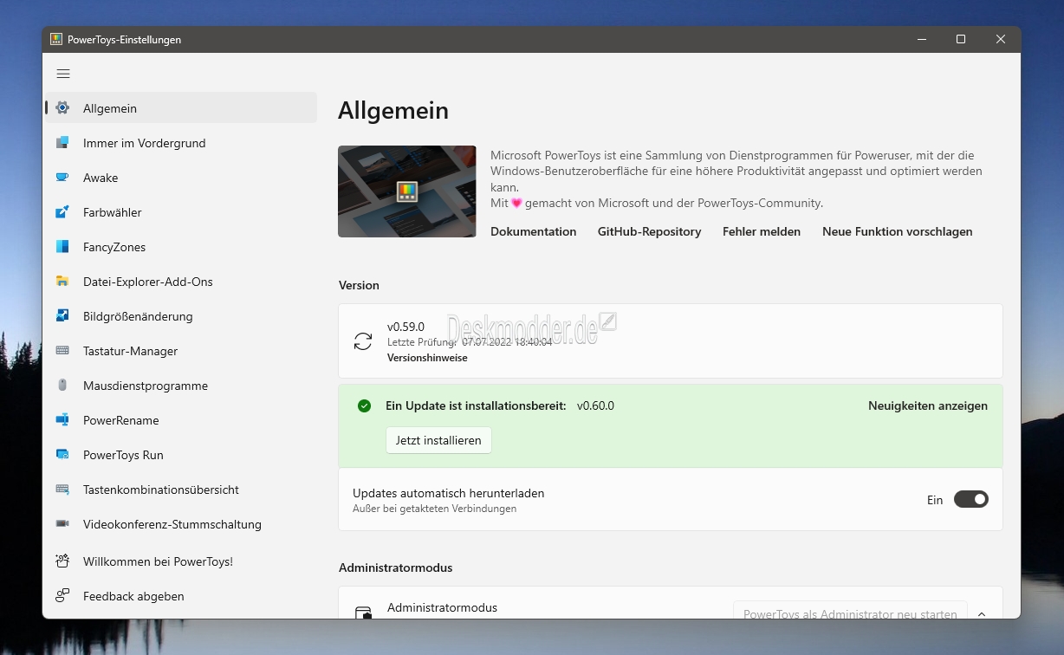Expand the Administratormodus section chevron
1064x655 pixels.
coord(982,614)
